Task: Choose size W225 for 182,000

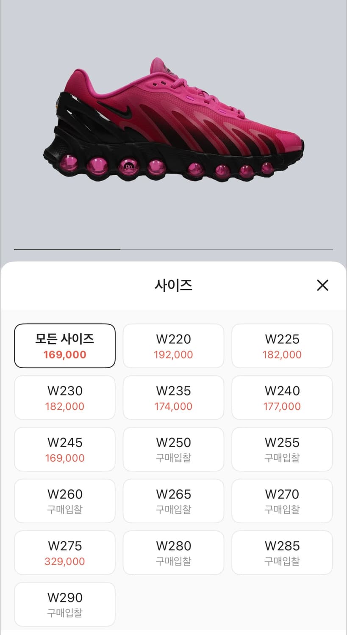Action: pos(282,346)
